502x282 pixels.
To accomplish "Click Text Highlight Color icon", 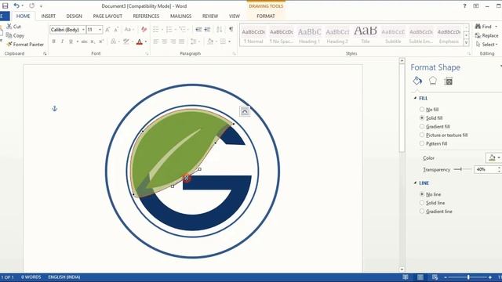I will point(126,42).
